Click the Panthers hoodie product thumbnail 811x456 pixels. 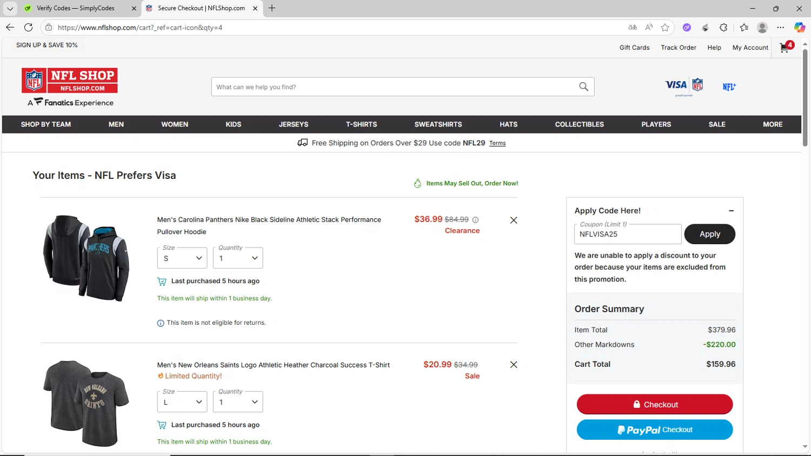coord(87,258)
